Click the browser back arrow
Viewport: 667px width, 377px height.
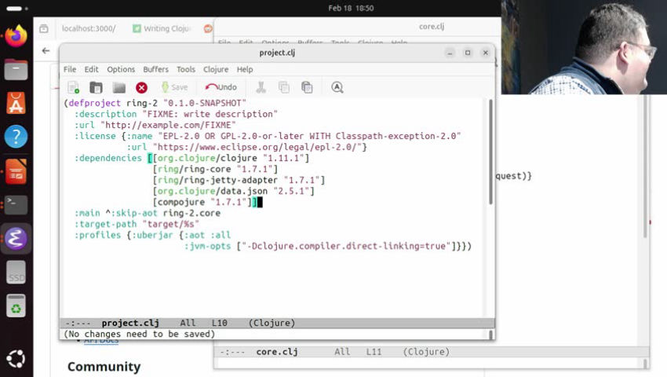46,51
